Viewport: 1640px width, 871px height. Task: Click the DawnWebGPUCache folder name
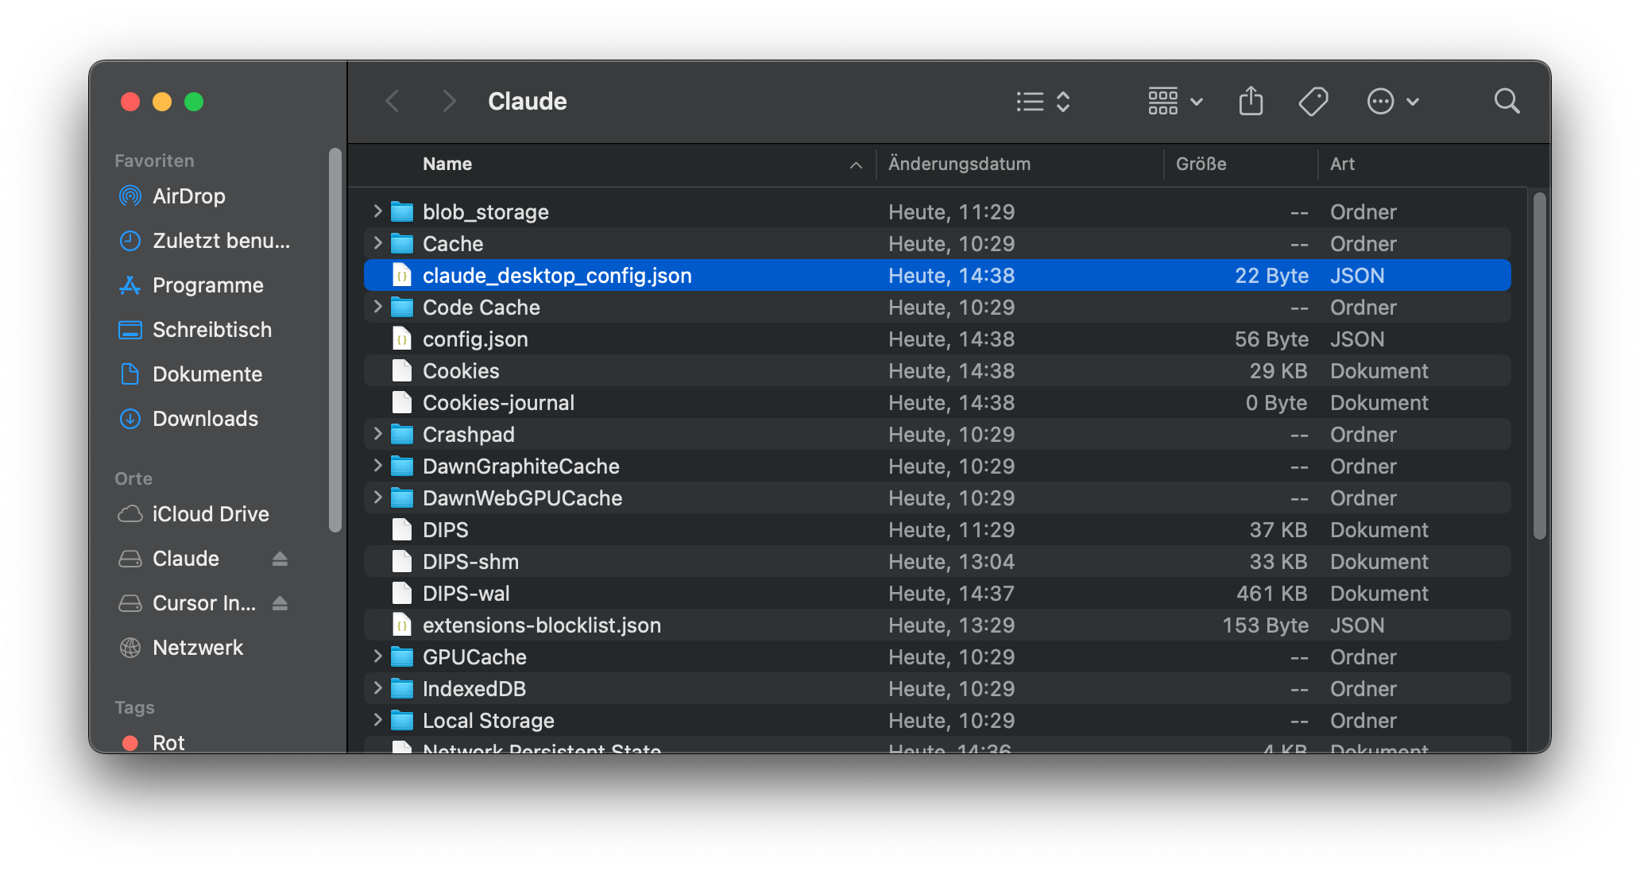coord(523,498)
